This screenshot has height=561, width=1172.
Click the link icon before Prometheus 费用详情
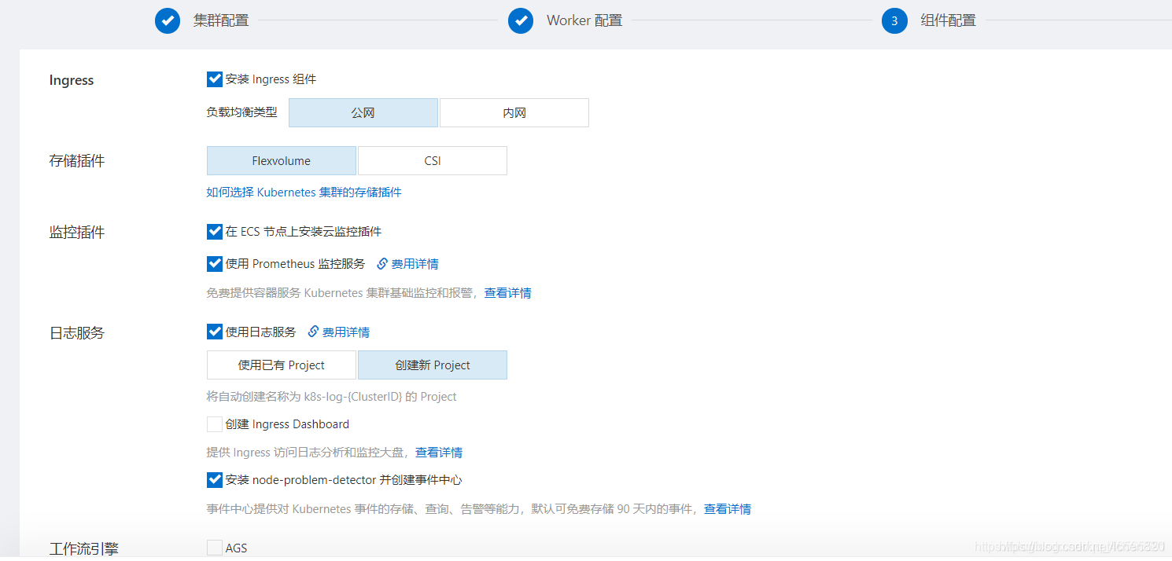(383, 263)
